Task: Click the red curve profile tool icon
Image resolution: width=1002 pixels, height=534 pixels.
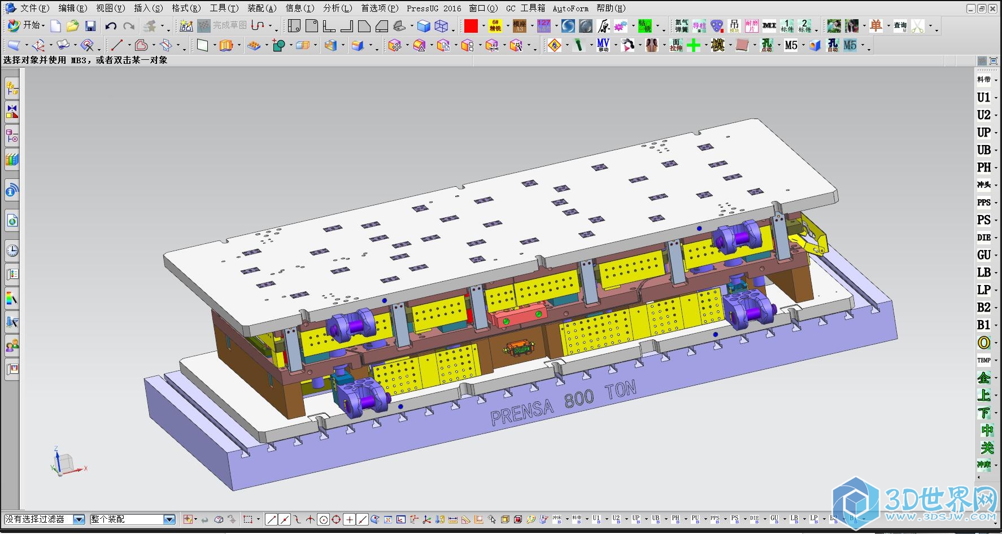Action: tap(258, 26)
